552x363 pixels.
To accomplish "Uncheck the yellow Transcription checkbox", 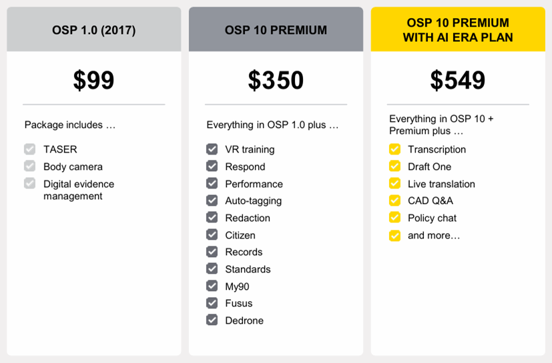I will pyautogui.click(x=394, y=149).
